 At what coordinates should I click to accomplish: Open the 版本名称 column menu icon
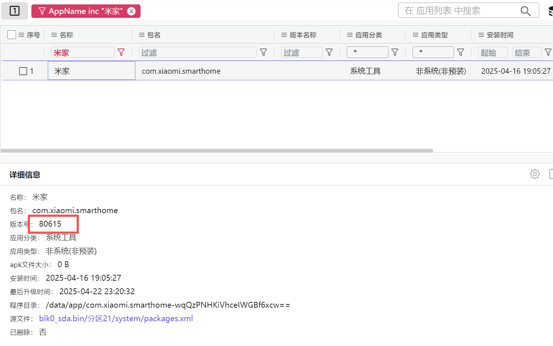click(x=284, y=35)
